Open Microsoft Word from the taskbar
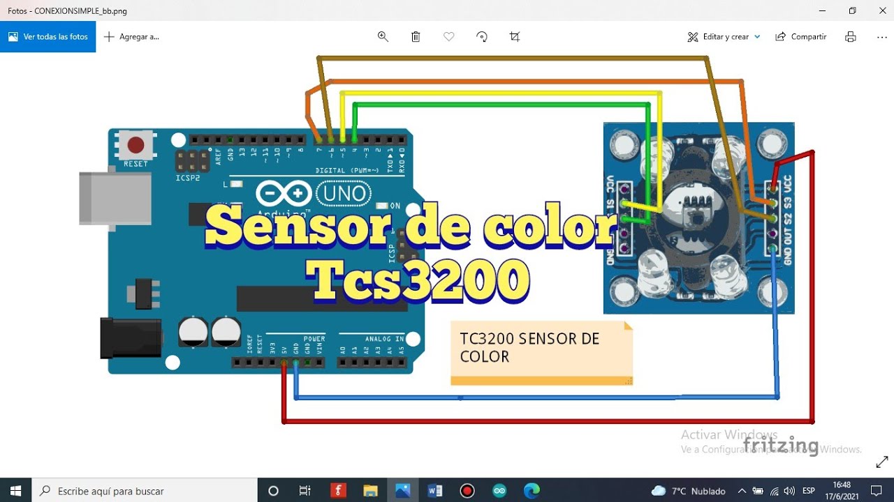This screenshot has width=894, height=502. [x=434, y=491]
